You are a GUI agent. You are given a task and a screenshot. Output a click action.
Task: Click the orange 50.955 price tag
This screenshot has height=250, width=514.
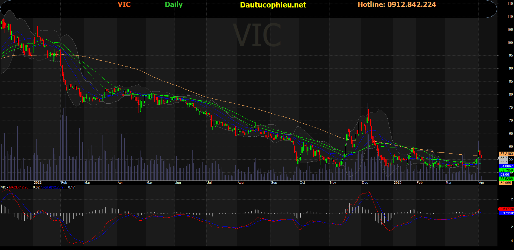[x=506, y=183]
